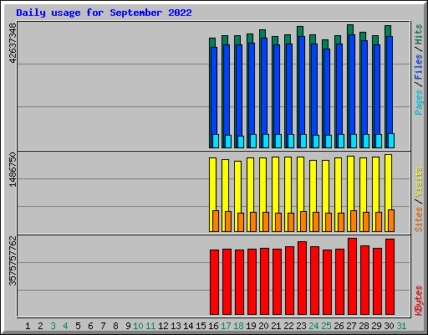428x335 pixels.
Task: Click the green Hits bar top for day 23
Action: (300, 31)
